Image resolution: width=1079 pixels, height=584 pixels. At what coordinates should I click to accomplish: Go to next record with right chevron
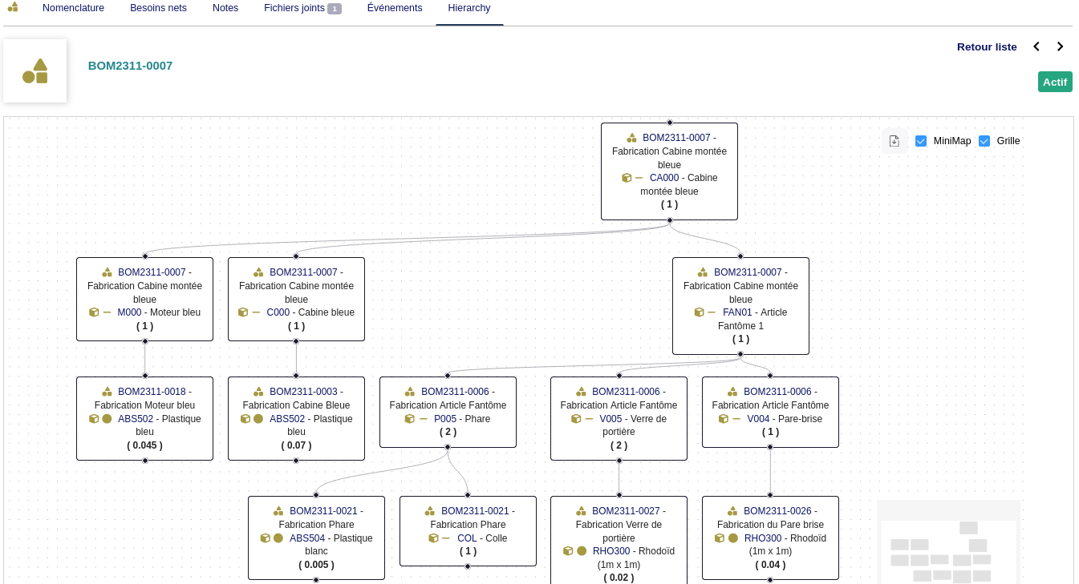[x=1060, y=46]
